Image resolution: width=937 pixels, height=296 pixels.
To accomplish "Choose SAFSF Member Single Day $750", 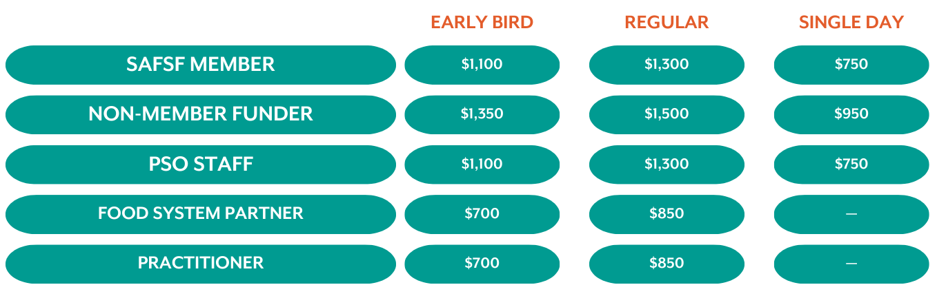I will coord(851,65).
